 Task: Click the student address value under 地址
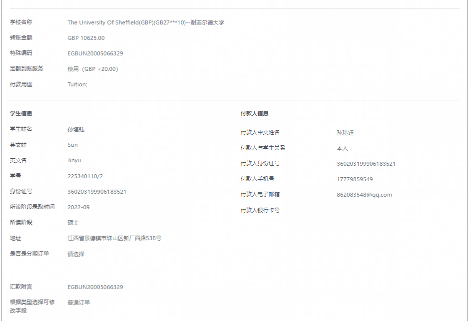tap(114, 238)
